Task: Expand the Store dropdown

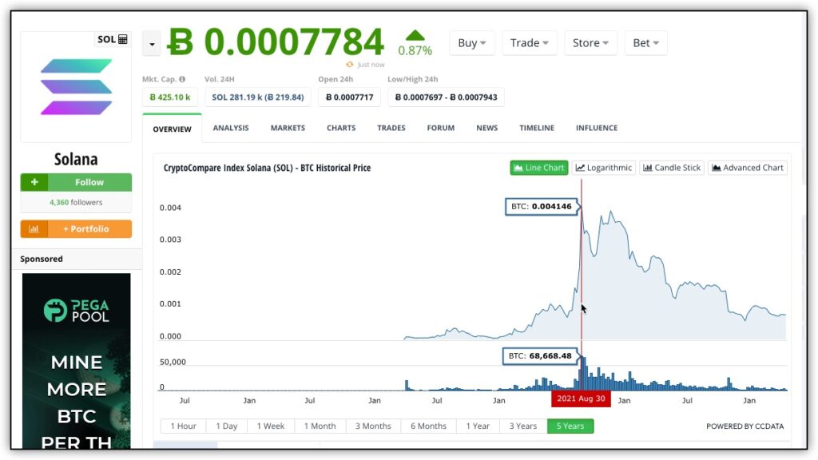Action: coord(590,43)
